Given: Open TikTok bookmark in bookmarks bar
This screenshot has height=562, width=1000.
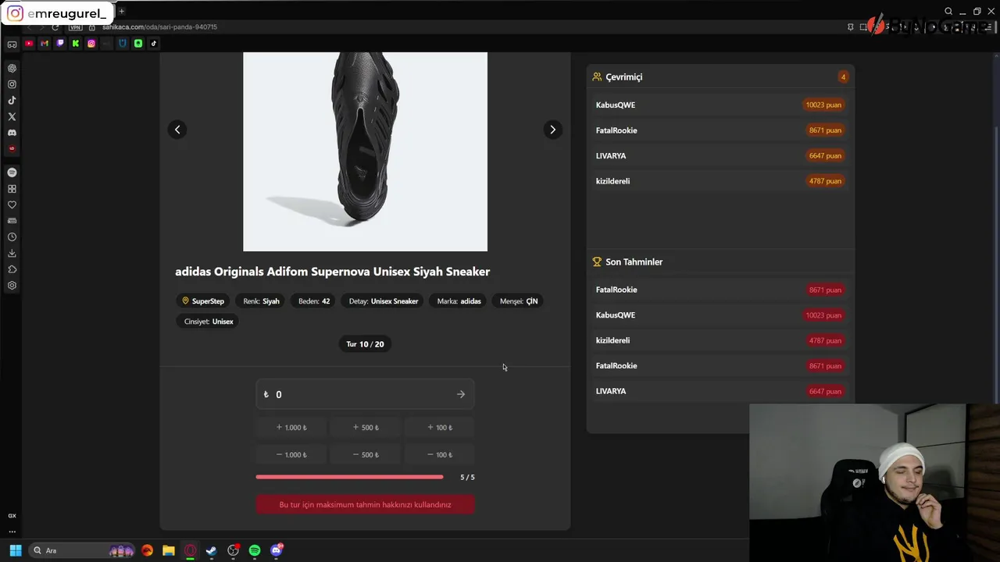Looking at the screenshot, I should pos(154,44).
